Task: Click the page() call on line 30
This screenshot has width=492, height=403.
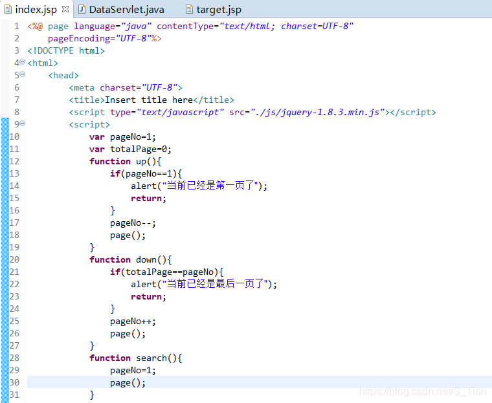Action: [x=128, y=382]
